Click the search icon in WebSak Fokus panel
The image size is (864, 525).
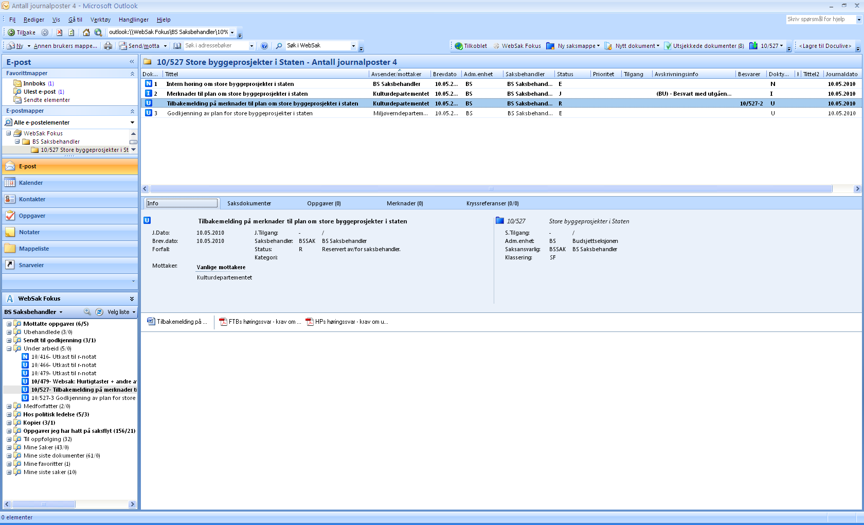[x=87, y=312]
